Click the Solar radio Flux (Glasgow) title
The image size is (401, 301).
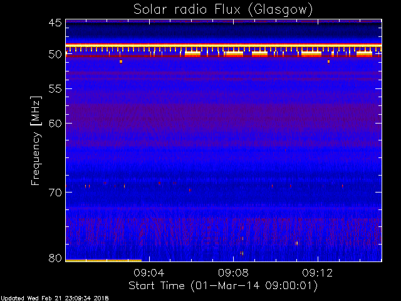(223, 10)
